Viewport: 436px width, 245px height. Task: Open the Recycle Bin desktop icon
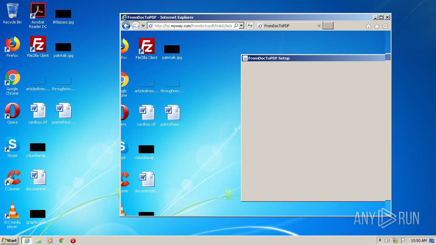(x=12, y=14)
